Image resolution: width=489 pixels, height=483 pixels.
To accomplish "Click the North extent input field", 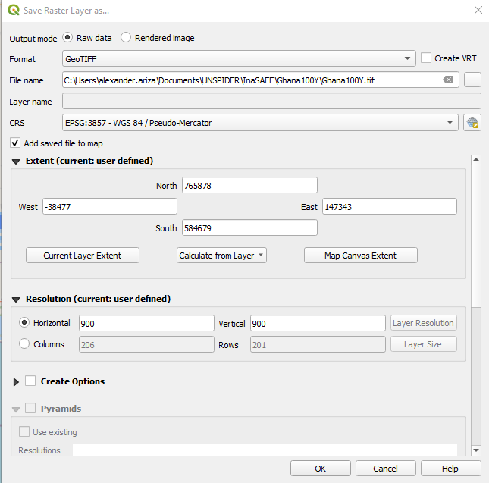I will (249, 186).
